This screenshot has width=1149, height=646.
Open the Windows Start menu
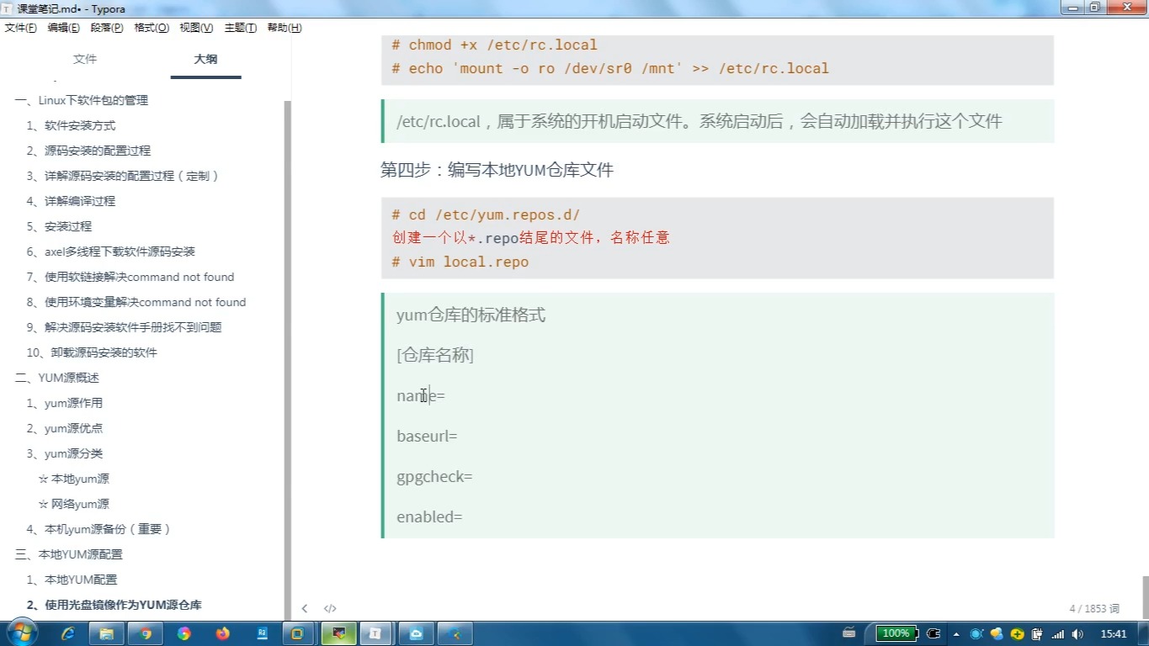tap(21, 633)
